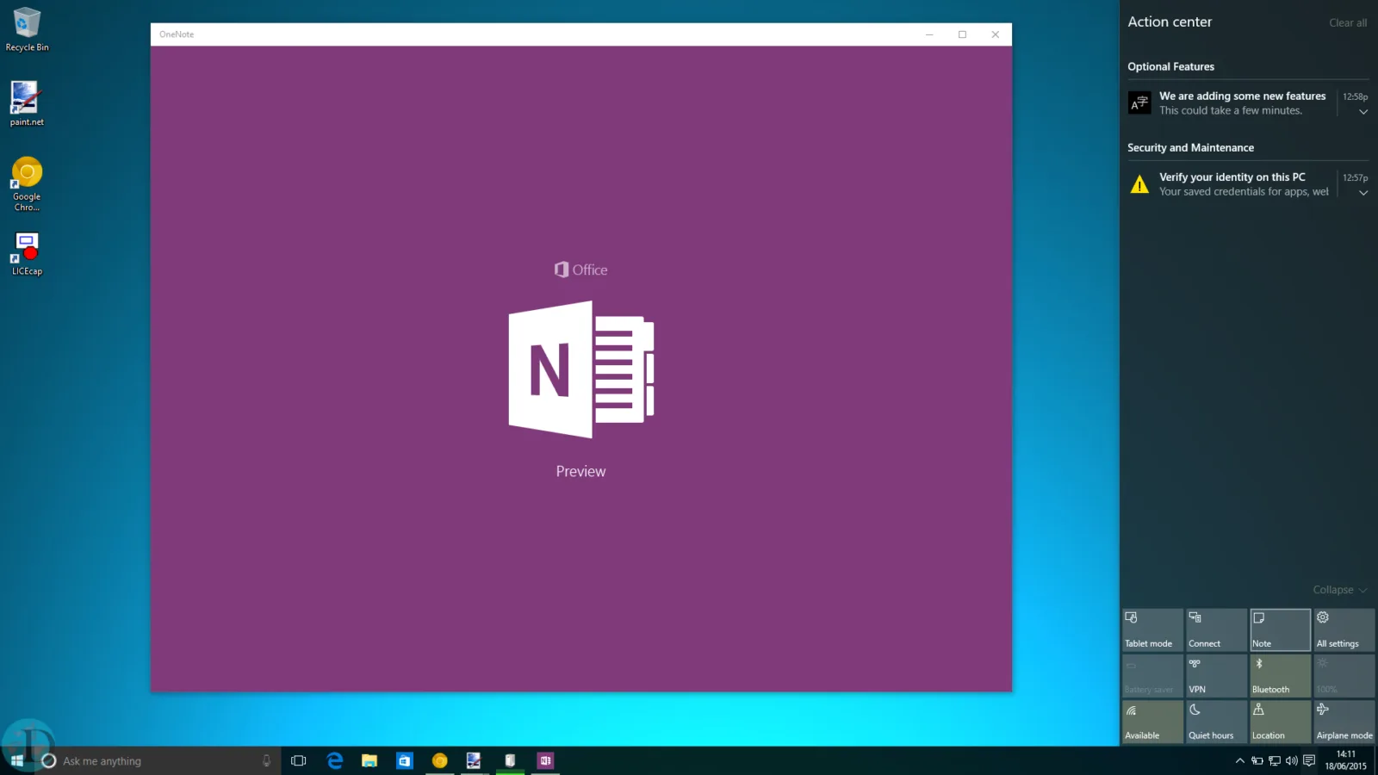
Task: Toggle Airplane mode quick action
Action: pyautogui.click(x=1344, y=722)
